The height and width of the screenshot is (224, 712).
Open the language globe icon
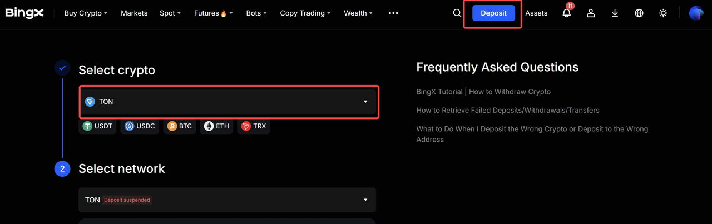click(639, 13)
